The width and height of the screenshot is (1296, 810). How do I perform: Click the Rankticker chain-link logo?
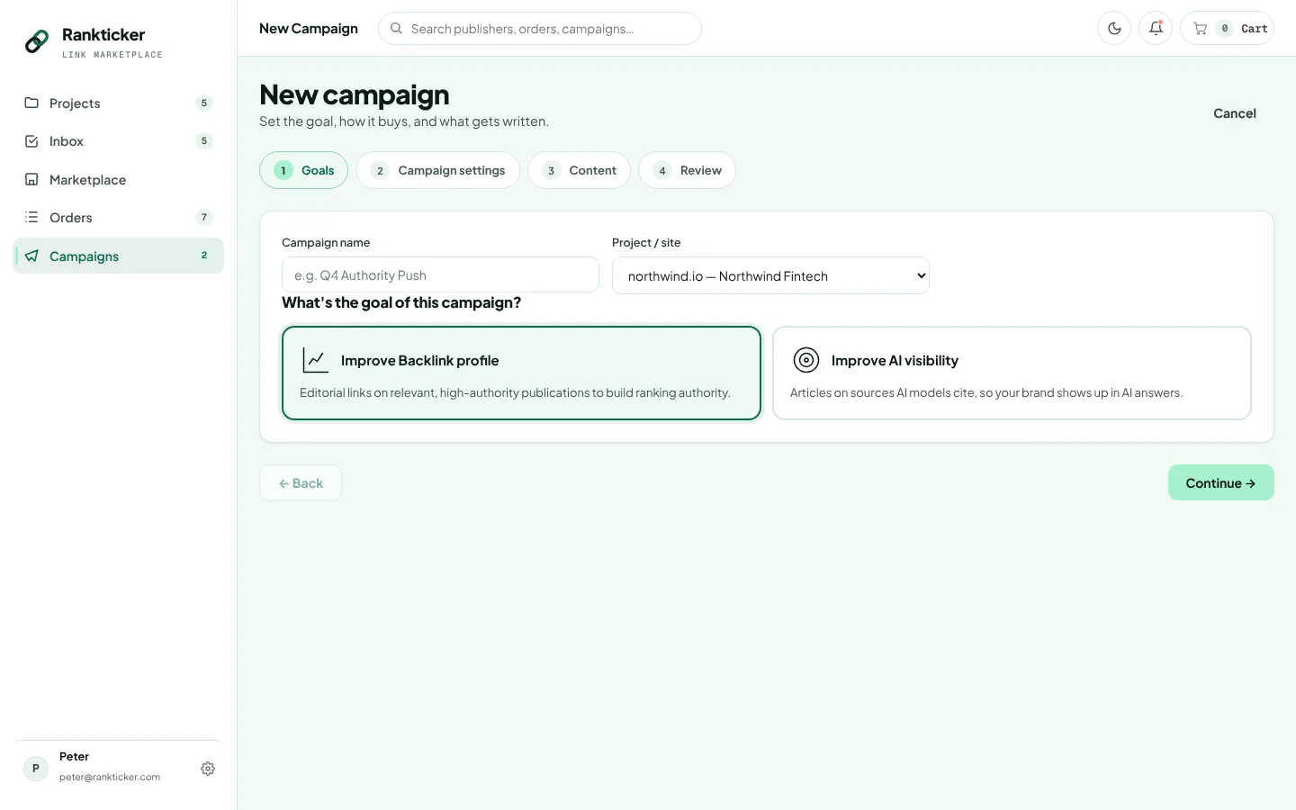tap(37, 41)
